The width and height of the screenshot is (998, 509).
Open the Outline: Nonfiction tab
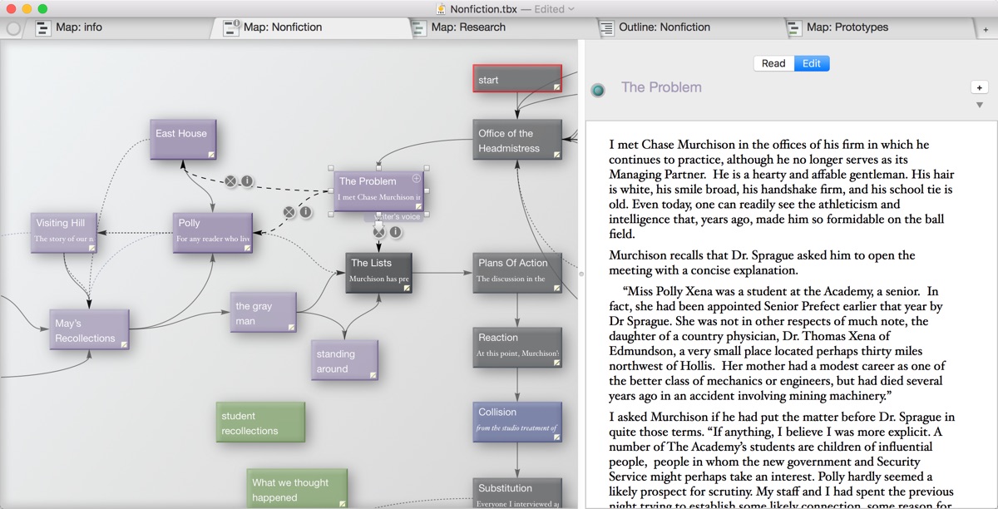coord(664,27)
